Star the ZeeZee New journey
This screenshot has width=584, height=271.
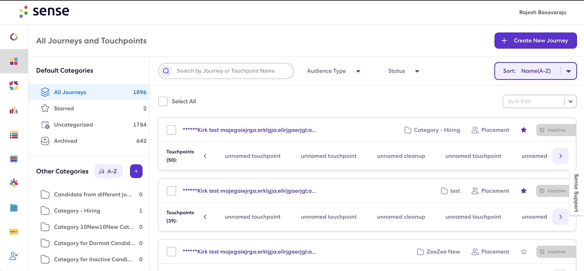click(x=523, y=252)
